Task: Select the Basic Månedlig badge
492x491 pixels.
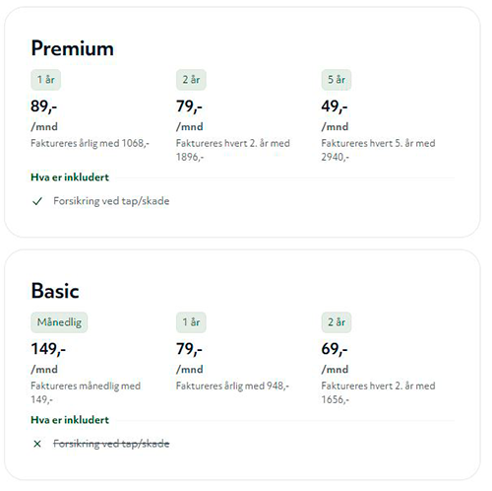Action: pos(59,322)
